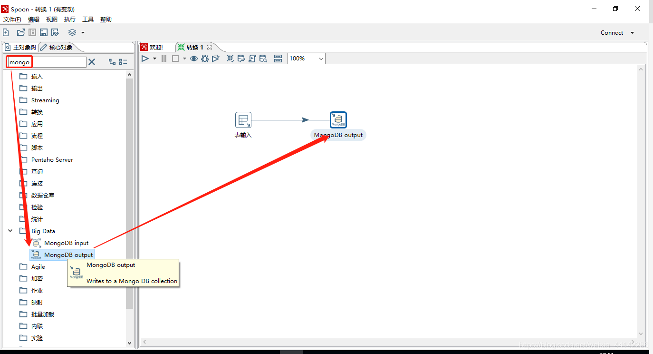Viewport: 653px width, 354px height.
Task: Click the get SQL script icon
Action: (252, 59)
